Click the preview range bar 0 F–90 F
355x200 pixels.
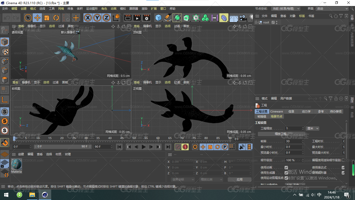pos(62,147)
